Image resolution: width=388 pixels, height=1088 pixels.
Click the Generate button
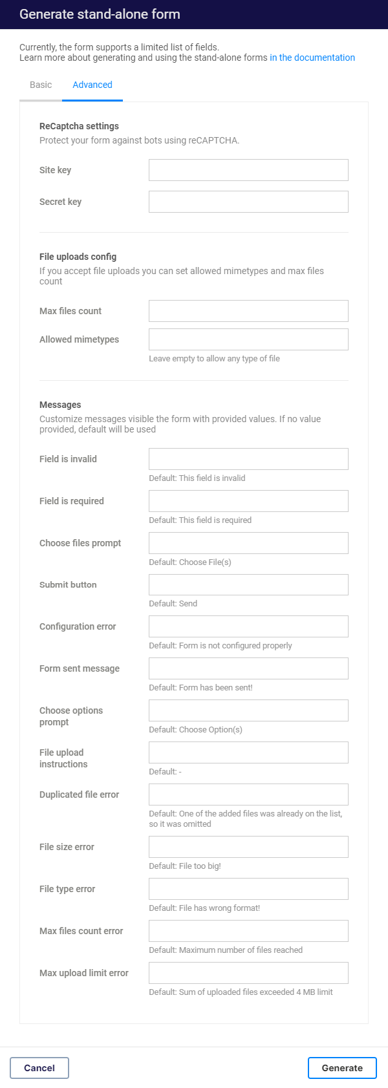[342, 1068]
